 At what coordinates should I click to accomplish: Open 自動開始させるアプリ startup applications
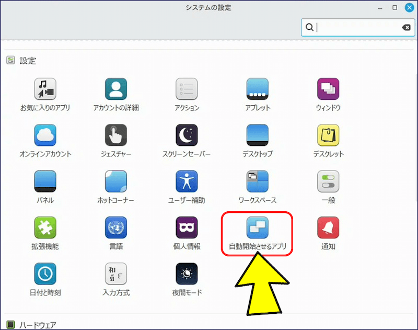click(x=257, y=227)
